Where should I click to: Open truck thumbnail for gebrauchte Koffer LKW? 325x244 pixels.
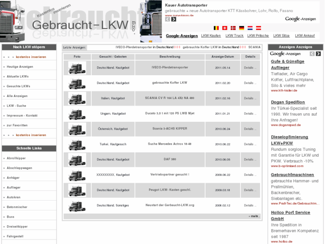[77, 83]
